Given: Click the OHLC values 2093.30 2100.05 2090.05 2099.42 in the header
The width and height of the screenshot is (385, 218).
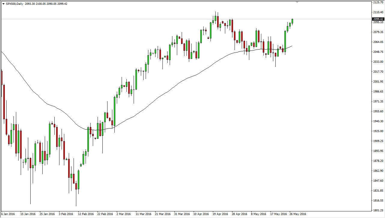Looking at the screenshot, I should (45, 4).
